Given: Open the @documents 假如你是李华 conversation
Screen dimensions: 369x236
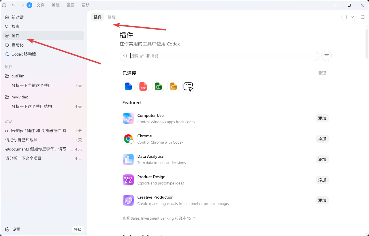Looking at the screenshot, I should tap(43, 149).
